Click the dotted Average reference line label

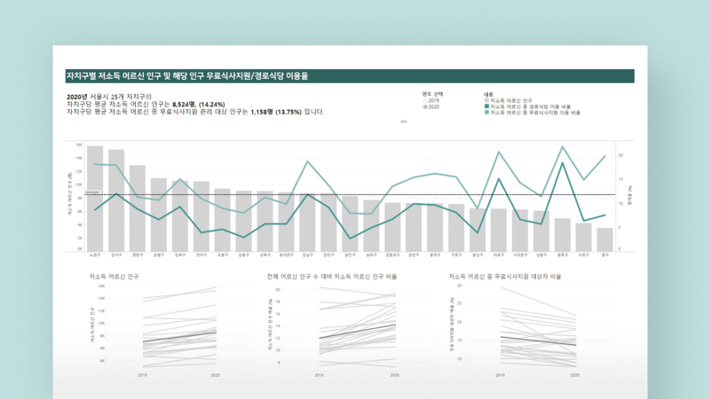tap(91, 192)
